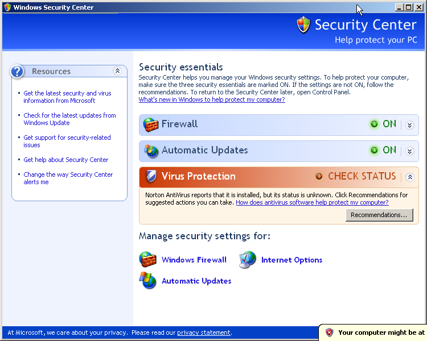Click the orange CHECK STATUS indicator light
The width and height of the screenshot is (427, 341).
319,176
